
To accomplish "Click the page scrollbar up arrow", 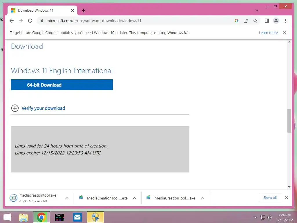I will pyautogui.click(x=289, y=42).
